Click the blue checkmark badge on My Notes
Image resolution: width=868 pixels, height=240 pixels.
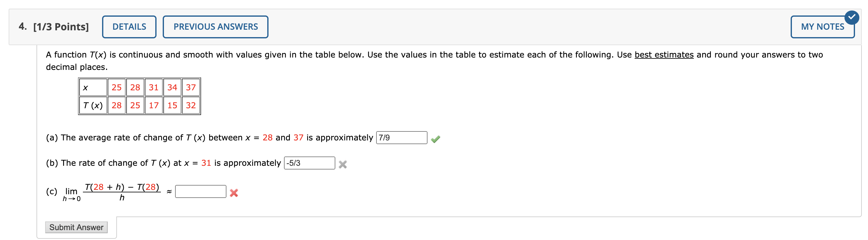click(852, 17)
